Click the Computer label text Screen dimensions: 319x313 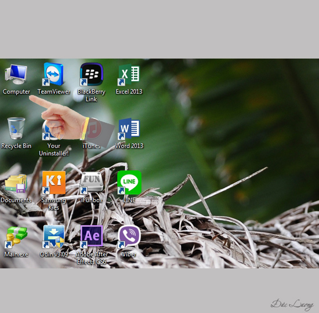[16, 92]
